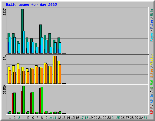The image size is (155, 121).
Task: Click day 6 on the x-axis
Action: coord(33,118)
